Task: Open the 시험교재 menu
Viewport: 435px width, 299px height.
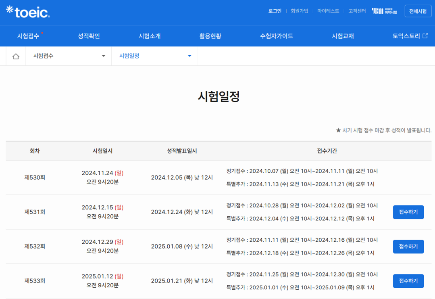Action: click(x=343, y=36)
